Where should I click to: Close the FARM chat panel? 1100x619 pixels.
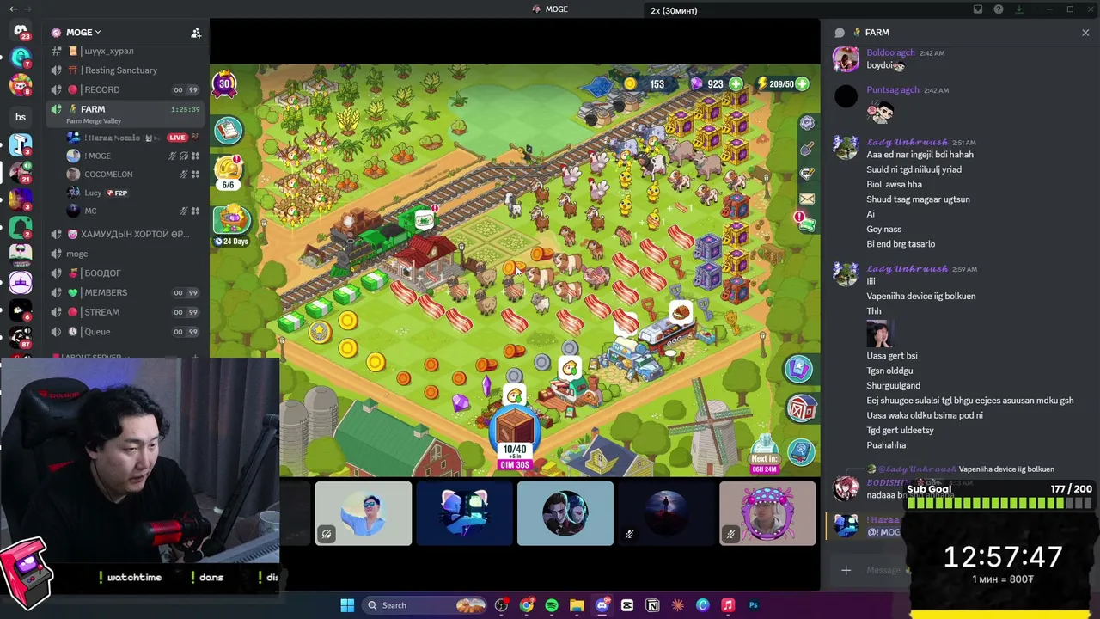(x=1085, y=33)
